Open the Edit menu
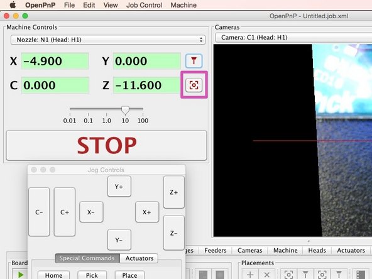This screenshot has height=279, width=372. pyautogui.click(x=89, y=5)
